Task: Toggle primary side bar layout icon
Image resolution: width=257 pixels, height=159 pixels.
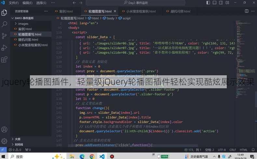Action: (x=208, y=3)
